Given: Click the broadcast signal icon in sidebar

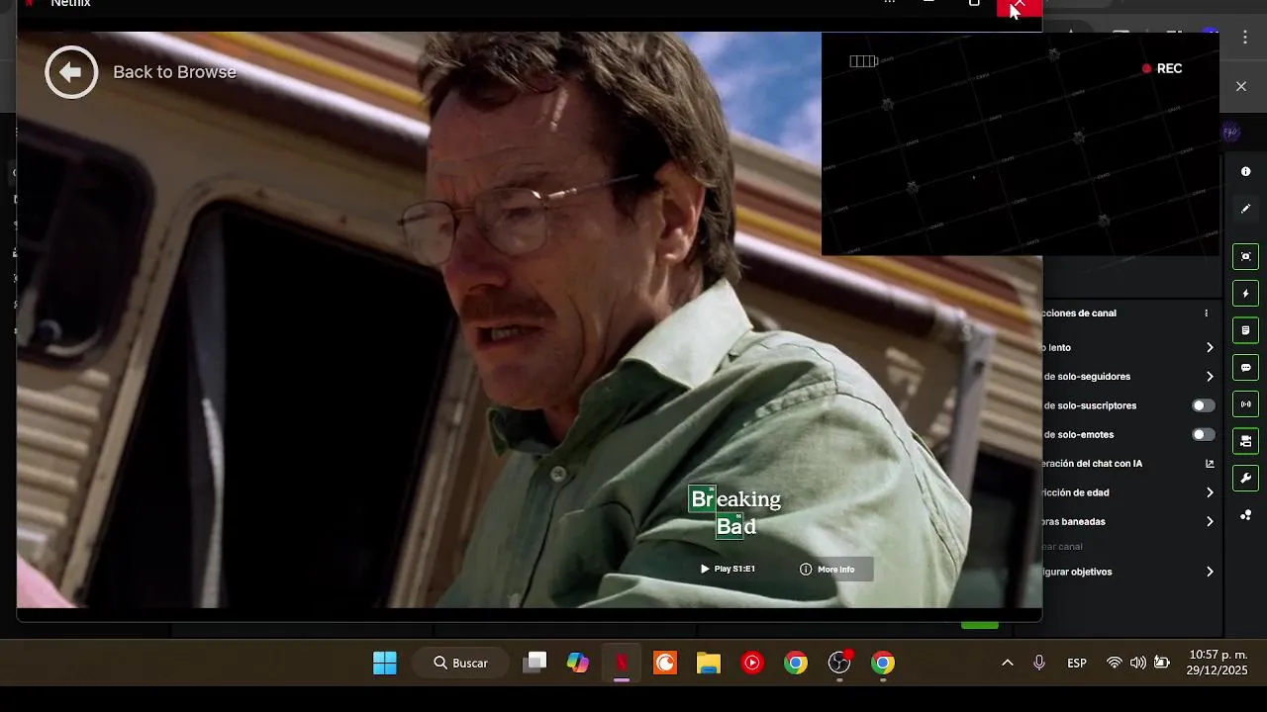Looking at the screenshot, I should point(1245,403).
